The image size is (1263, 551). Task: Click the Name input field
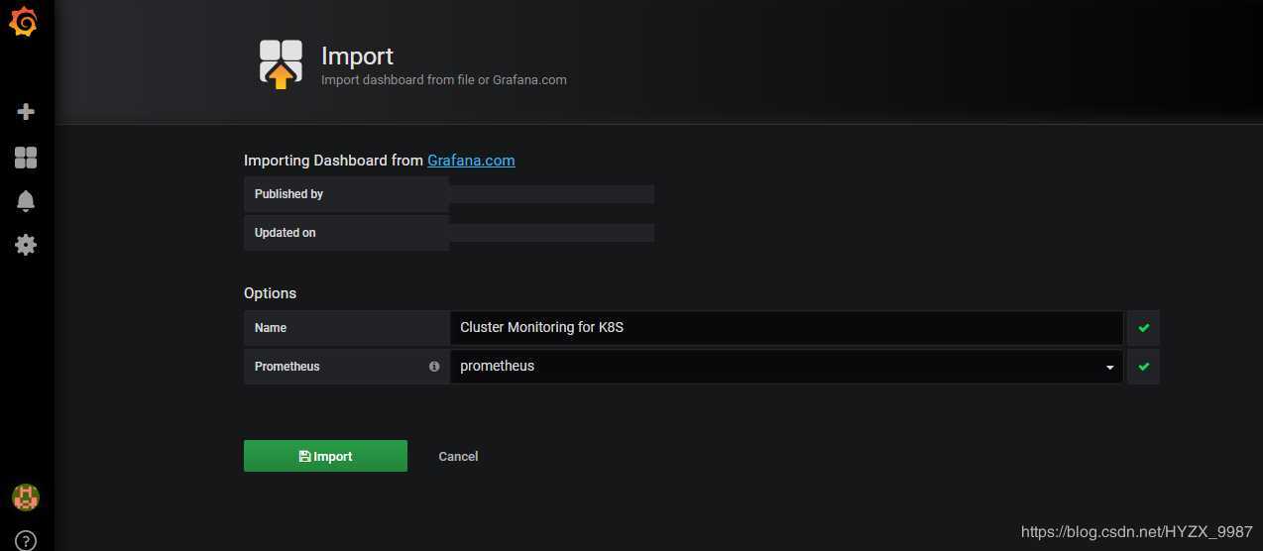point(786,328)
